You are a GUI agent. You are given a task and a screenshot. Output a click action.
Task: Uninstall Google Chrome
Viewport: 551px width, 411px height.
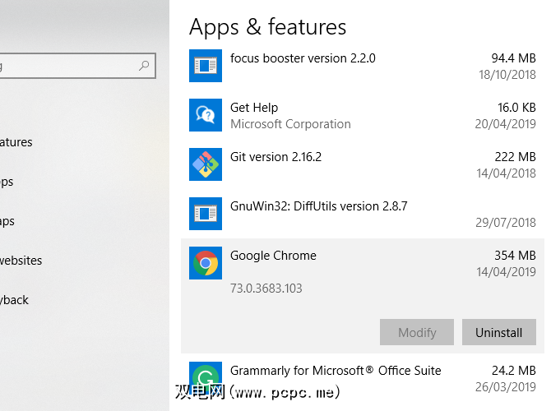[498, 332]
